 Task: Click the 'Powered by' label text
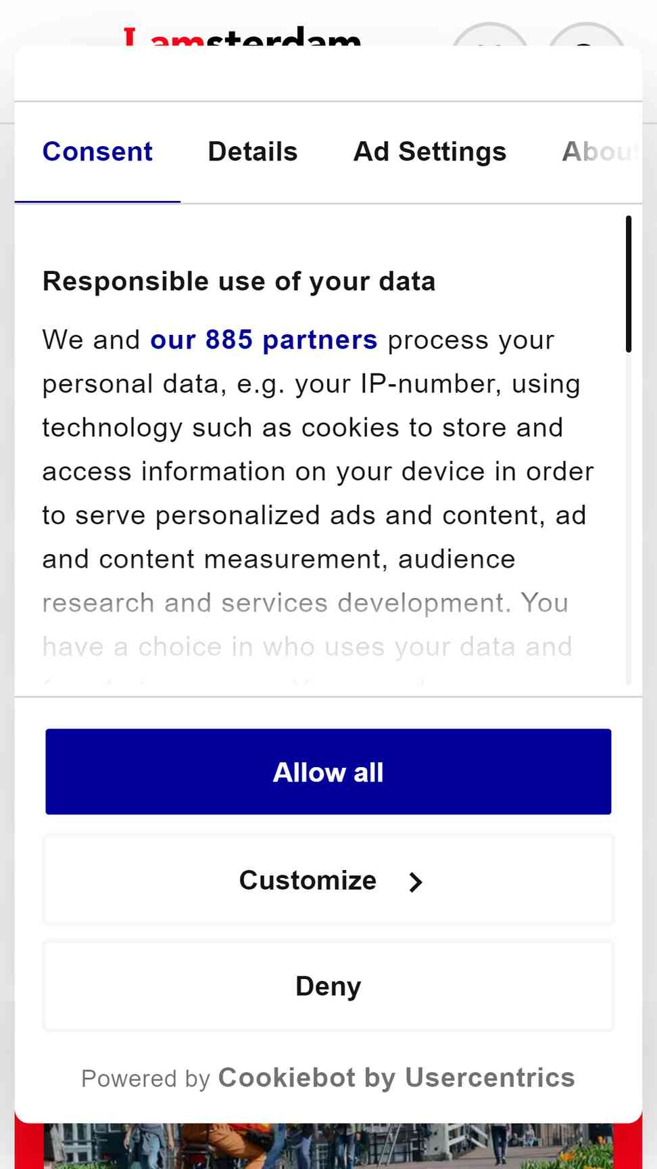tap(146, 1078)
